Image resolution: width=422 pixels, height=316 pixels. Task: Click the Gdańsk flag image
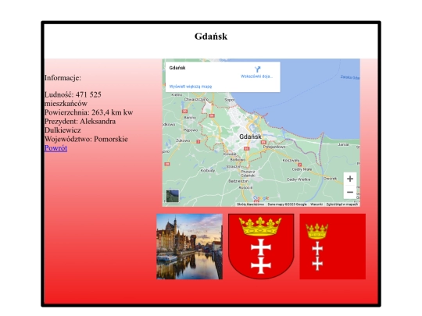[333, 247]
